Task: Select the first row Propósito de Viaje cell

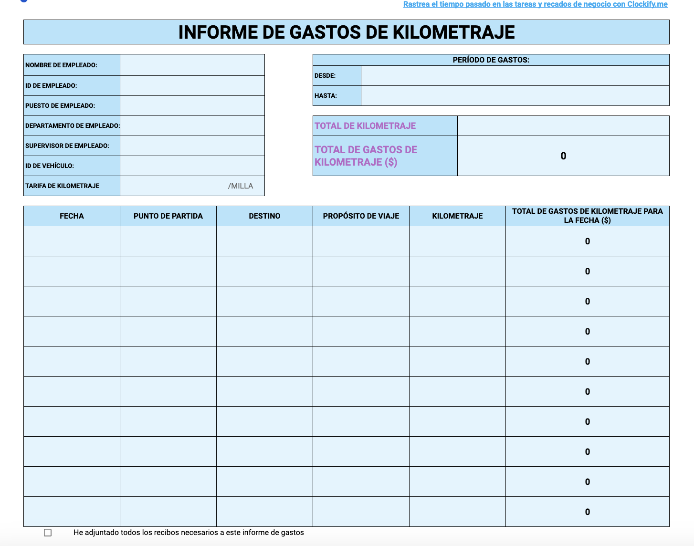Action: click(361, 241)
